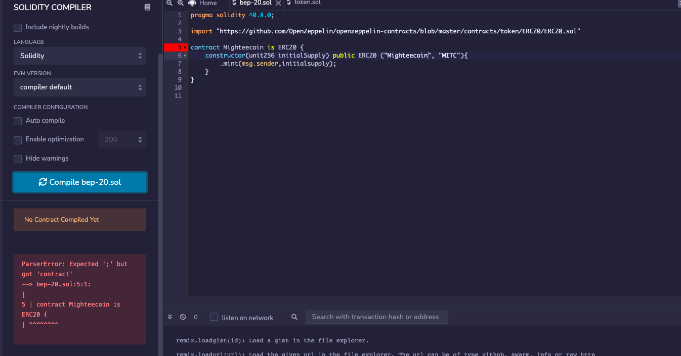
Task: Toggle the Auto compile checkbox
Action: tap(18, 121)
